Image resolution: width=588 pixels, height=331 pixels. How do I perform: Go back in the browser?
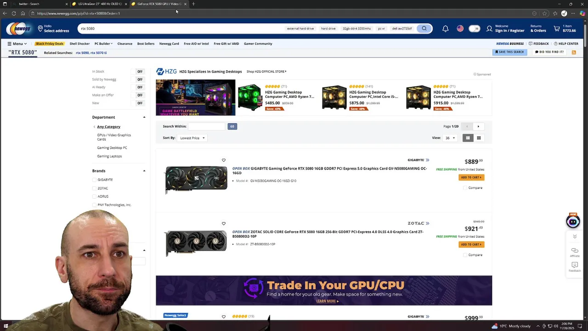pos(5,13)
